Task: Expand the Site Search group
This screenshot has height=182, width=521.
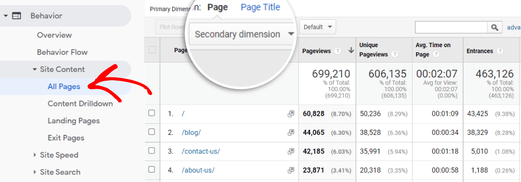Action: 35,172
